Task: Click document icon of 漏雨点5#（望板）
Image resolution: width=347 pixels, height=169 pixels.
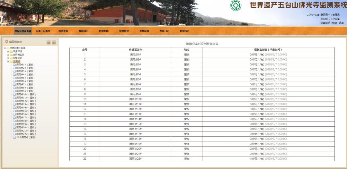Action: coord(14,78)
